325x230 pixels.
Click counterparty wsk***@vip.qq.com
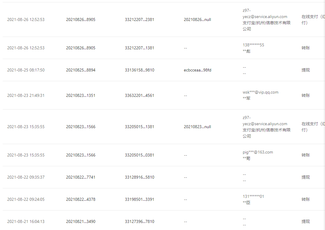tap(260, 92)
